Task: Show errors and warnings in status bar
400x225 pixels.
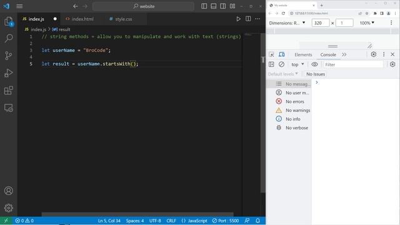Action: click(x=24, y=221)
